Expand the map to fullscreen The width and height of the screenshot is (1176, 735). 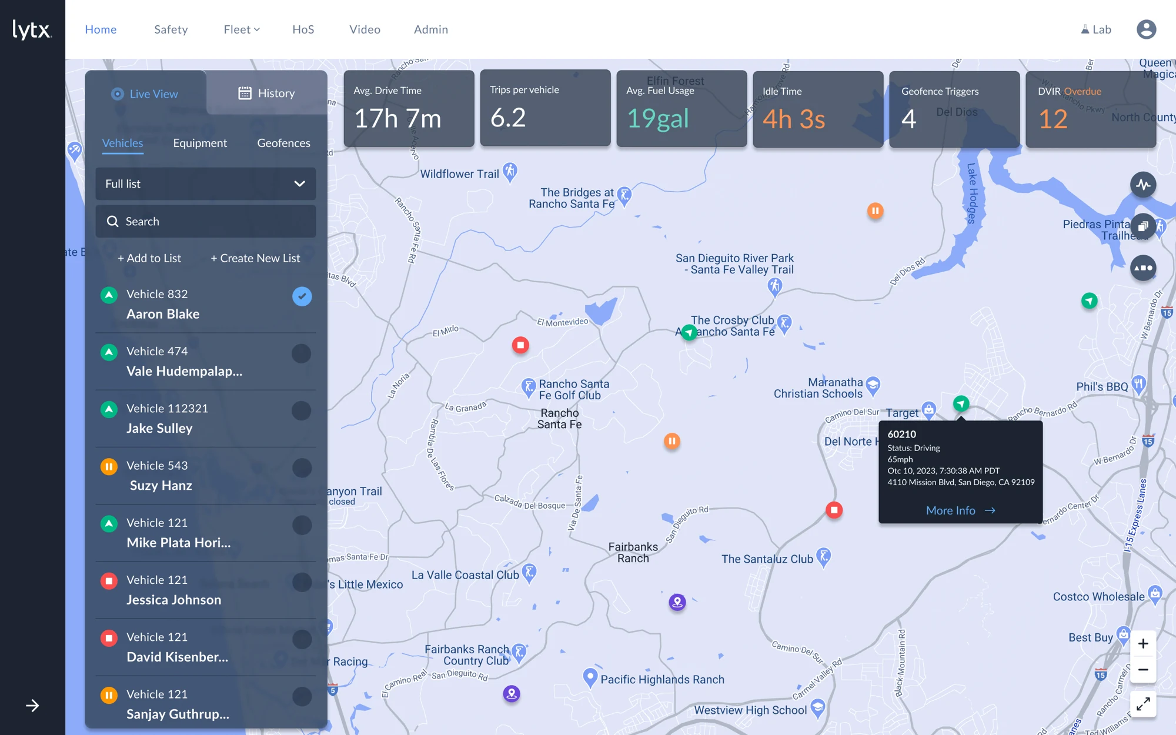(x=1143, y=704)
